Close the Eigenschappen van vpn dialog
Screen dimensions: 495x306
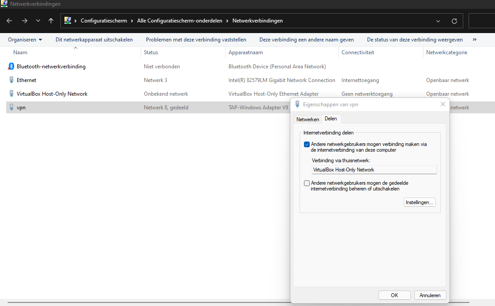tap(443, 104)
